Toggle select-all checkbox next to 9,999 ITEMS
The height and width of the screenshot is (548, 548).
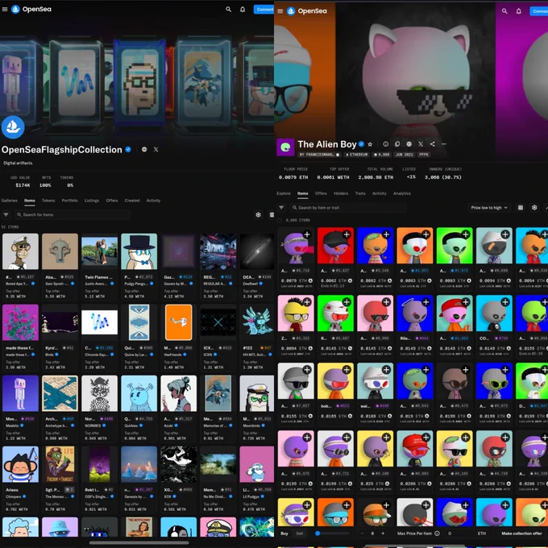coord(280,221)
